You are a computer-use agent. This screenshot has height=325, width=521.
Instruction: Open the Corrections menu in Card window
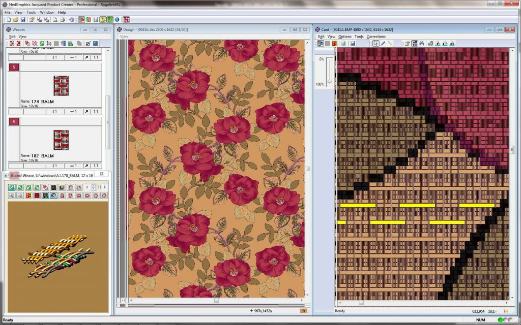(x=376, y=37)
